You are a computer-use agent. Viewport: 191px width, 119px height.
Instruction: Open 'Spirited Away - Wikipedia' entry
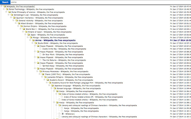(x=63, y=66)
